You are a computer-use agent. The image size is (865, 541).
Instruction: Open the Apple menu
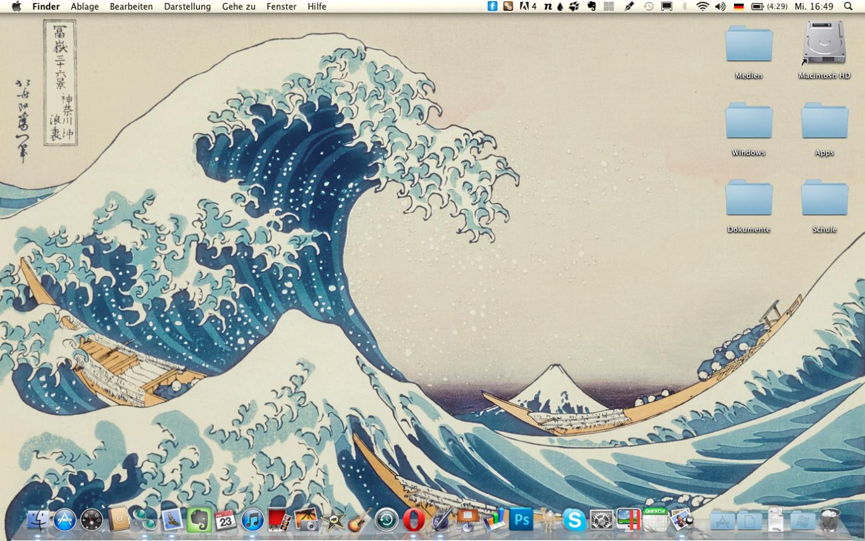click(16, 6)
